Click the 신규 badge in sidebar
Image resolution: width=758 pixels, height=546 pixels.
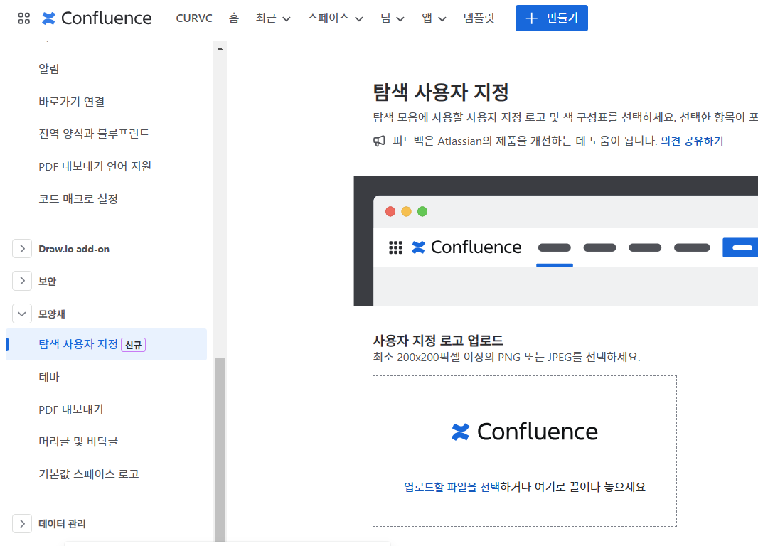134,345
